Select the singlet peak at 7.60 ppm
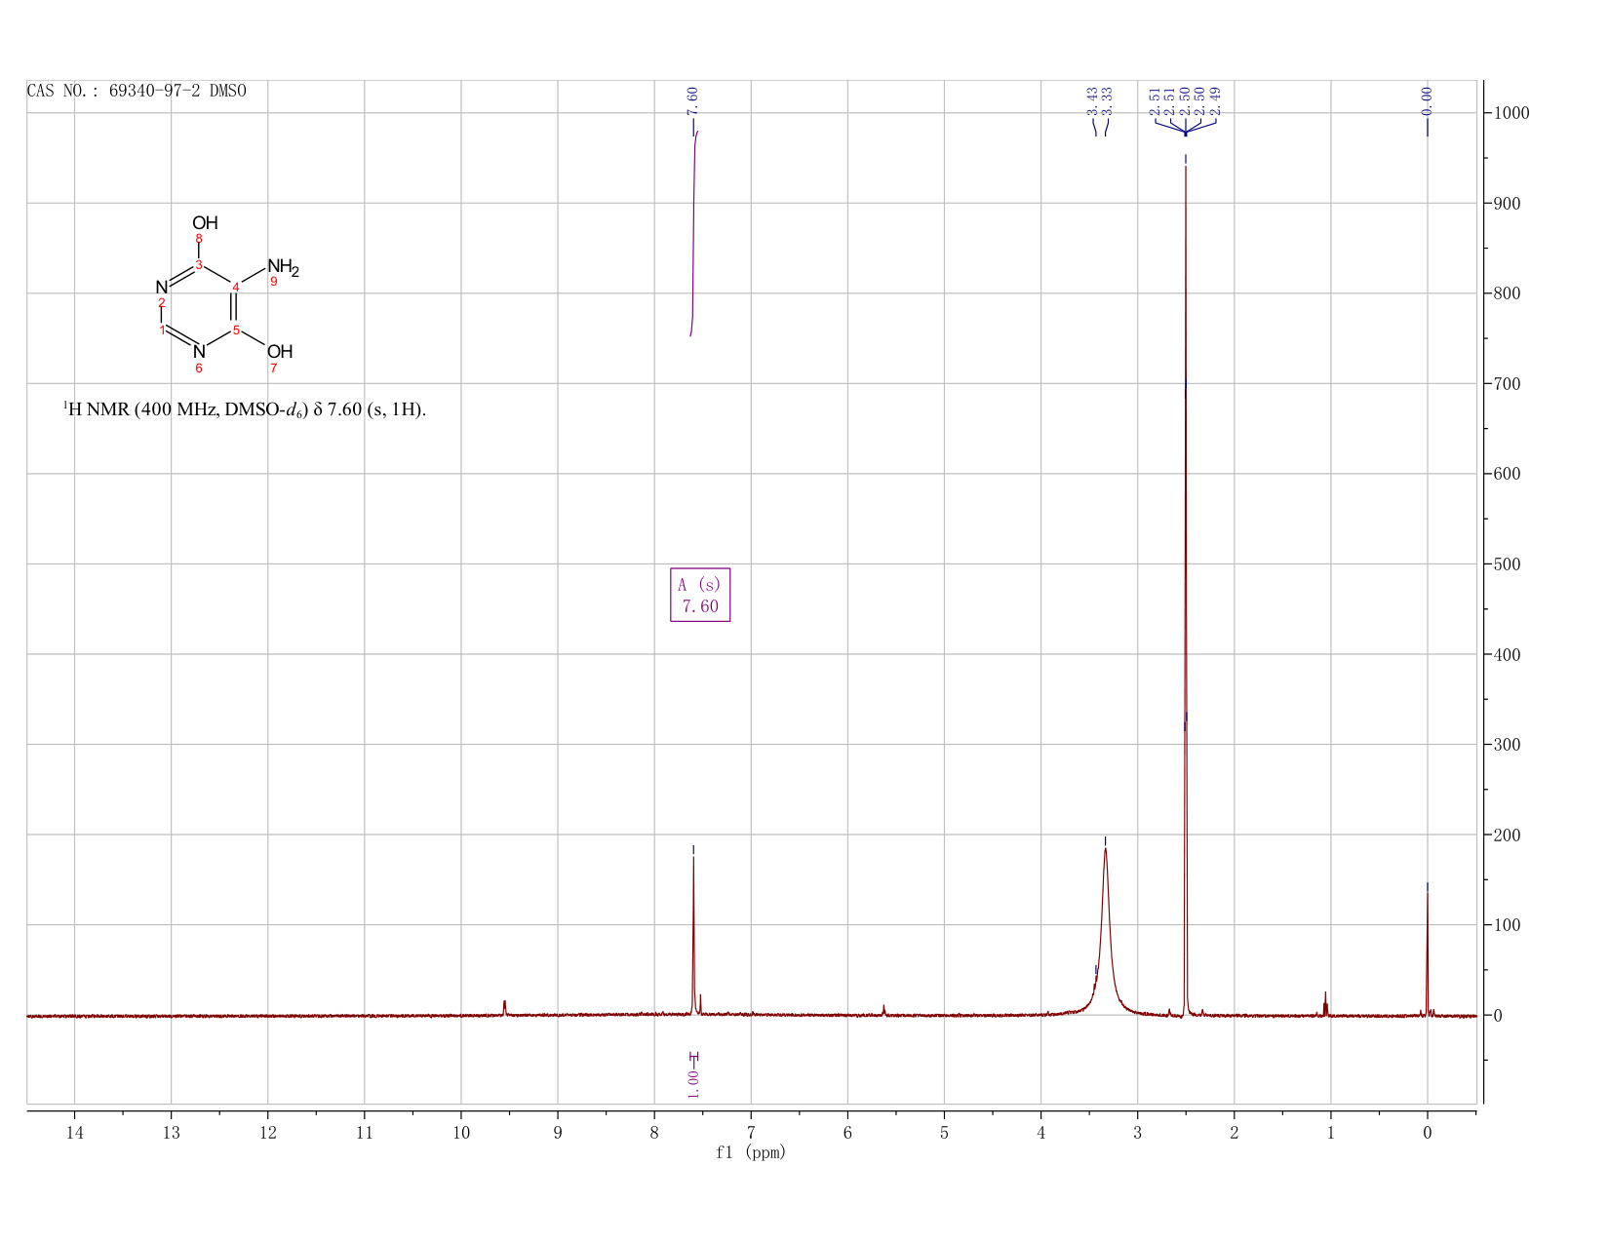This screenshot has height=1243, width=1609. coord(693,936)
